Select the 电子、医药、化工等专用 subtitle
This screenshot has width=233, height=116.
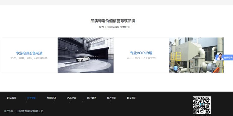pyautogui.click(x=141, y=58)
